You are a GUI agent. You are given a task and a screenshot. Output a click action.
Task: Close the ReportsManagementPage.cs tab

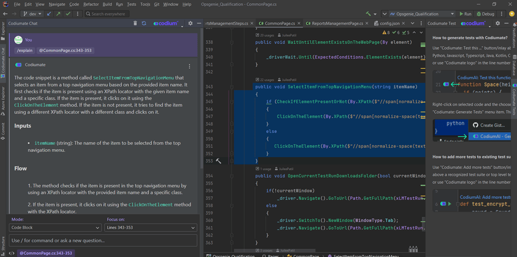click(x=366, y=23)
